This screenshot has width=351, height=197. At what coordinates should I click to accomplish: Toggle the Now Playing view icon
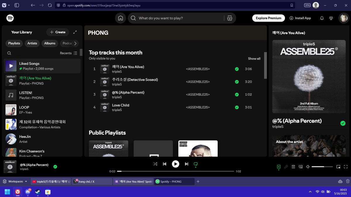pos(279,167)
